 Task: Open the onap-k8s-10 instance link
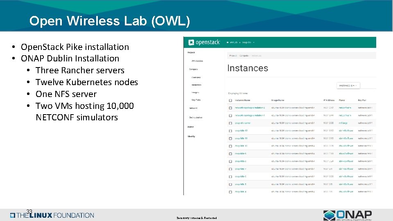point(241,146)
